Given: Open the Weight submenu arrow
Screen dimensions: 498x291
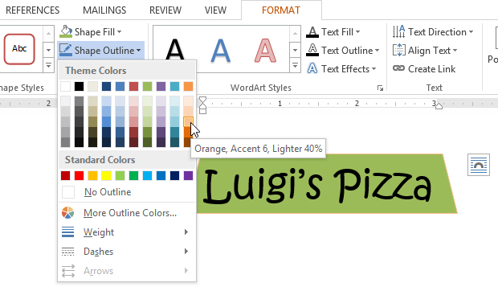Looking at the screenshot, I should pos(186,232).
